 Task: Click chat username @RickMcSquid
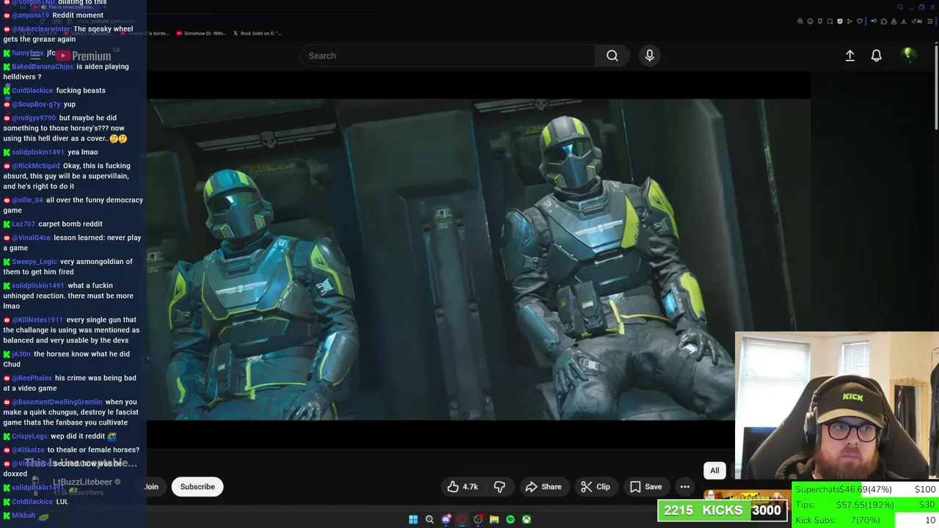tap(36, 166)
